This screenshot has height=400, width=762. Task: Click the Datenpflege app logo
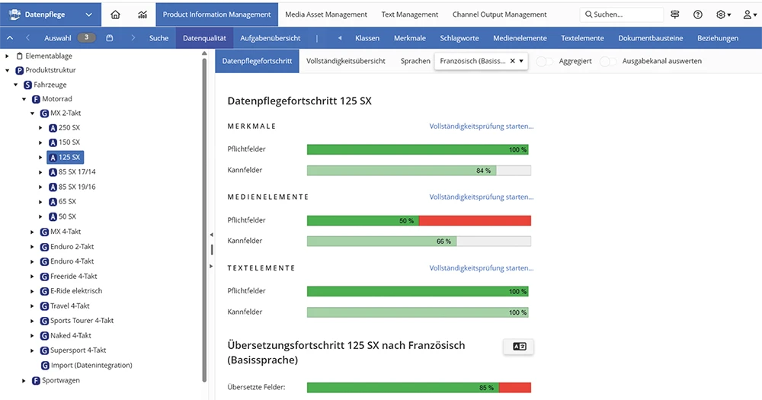[14, 14]
